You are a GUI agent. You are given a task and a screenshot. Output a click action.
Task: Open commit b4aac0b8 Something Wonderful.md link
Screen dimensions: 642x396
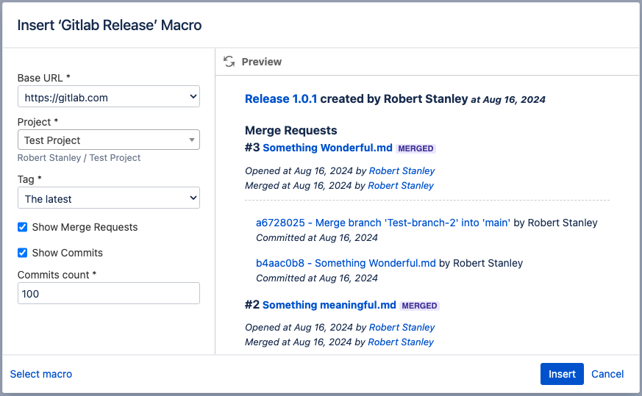coord(346,263)
